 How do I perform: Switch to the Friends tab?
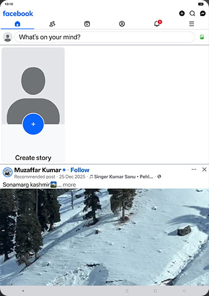(52, 24)
